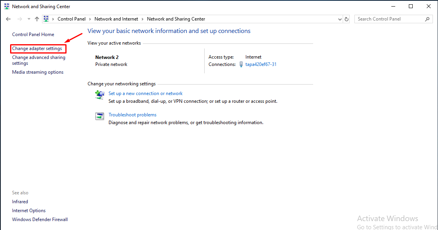Click the search magnifier icon

click(x=427, y=19)
